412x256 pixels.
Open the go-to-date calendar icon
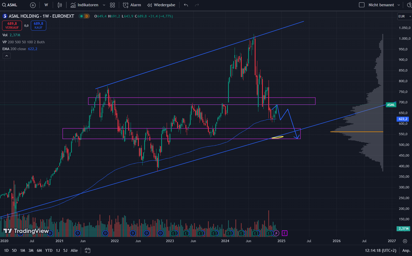(x=88, y=251)
